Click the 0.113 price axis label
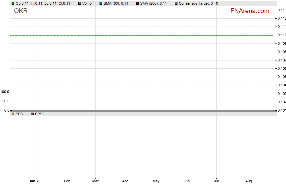The height and width of the screenshot is (188, 286). click(x=281, y=10)
